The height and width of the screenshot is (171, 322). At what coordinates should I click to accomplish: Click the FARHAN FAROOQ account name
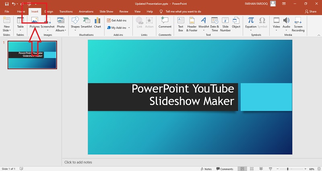coord(256,4)
